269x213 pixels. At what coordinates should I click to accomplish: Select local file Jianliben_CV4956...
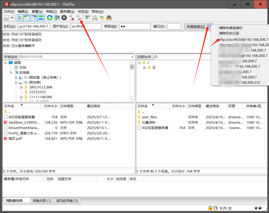click(24, 122)
